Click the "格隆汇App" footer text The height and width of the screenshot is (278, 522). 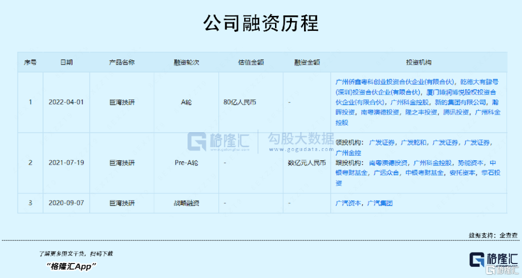click(x=71, y=266)
